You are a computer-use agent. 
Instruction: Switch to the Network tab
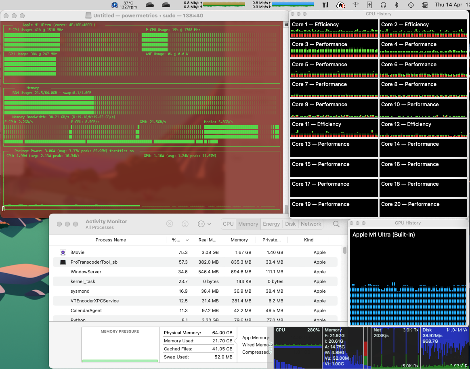pyautogui.click(x=311, y=224)
